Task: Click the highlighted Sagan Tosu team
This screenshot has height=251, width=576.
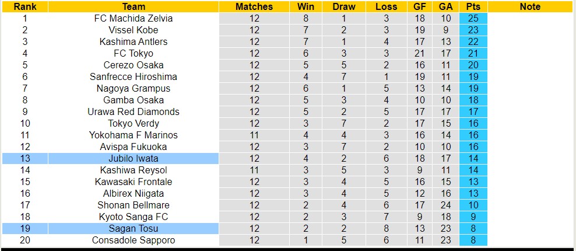Action: pyautogui.click(x=134, y=228)
